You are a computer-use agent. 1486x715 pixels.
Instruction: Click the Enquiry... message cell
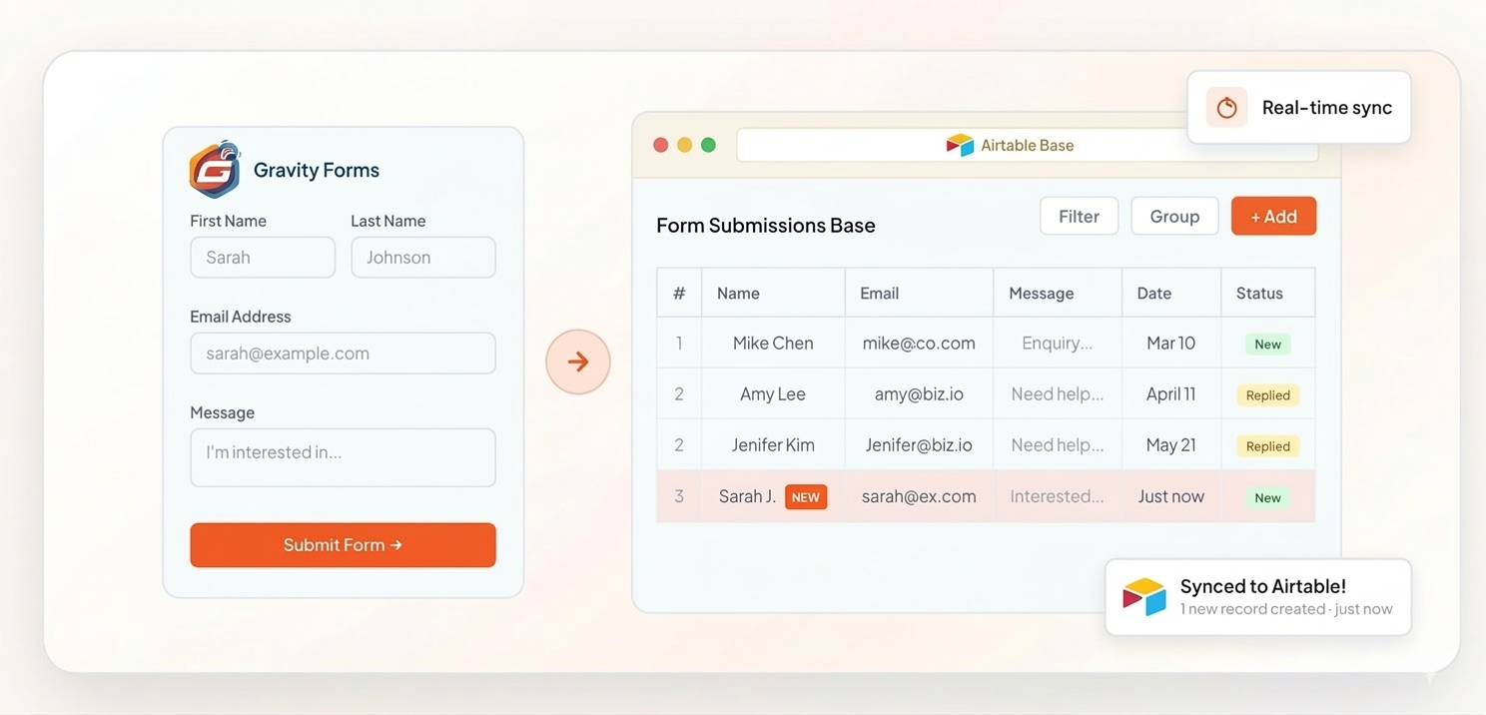(x=1058, y=344)
